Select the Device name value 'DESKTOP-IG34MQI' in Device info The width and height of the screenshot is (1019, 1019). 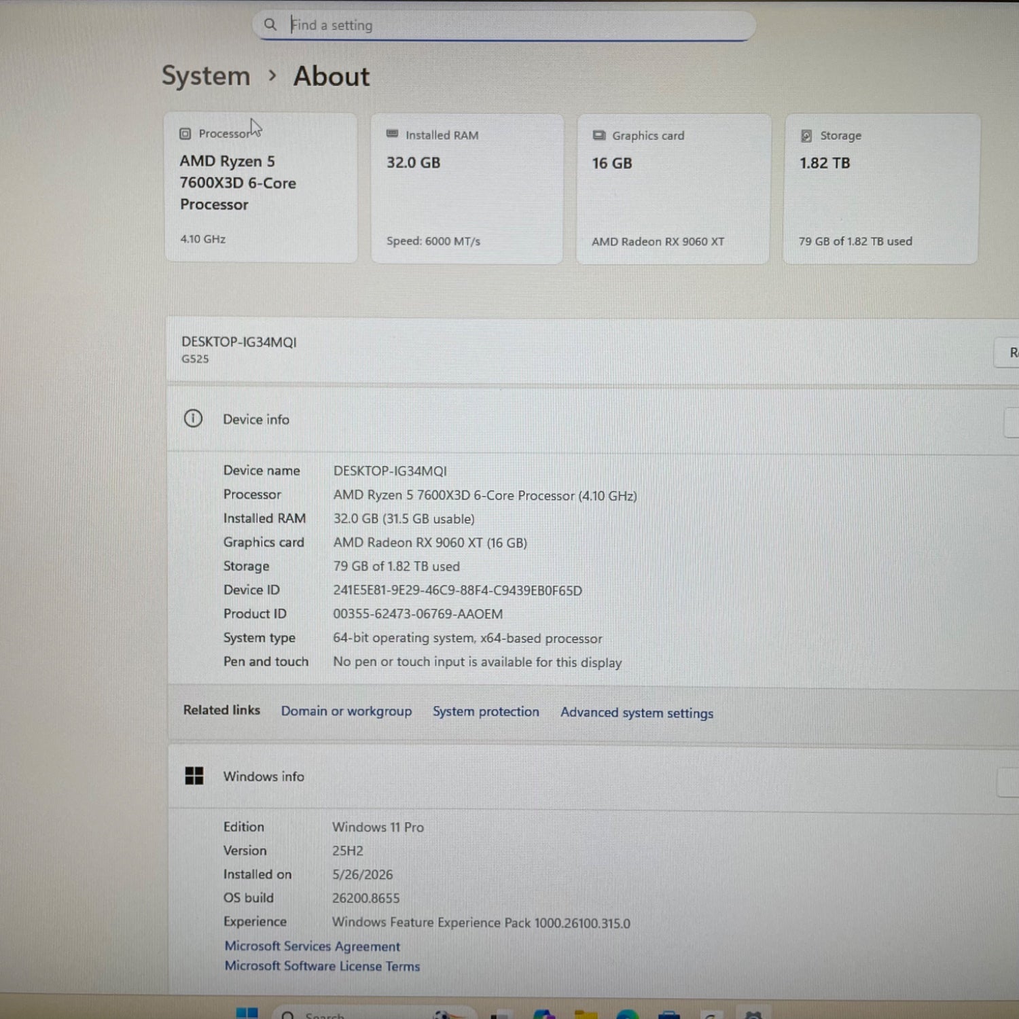(x=390, y=471)
